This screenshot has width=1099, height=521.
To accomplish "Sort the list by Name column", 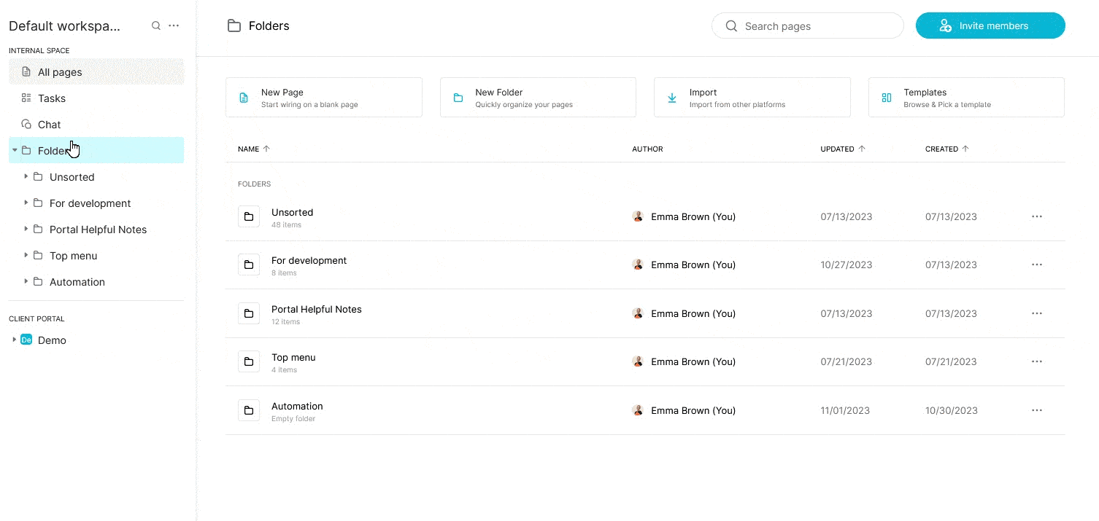I will (x=254, y=149).
